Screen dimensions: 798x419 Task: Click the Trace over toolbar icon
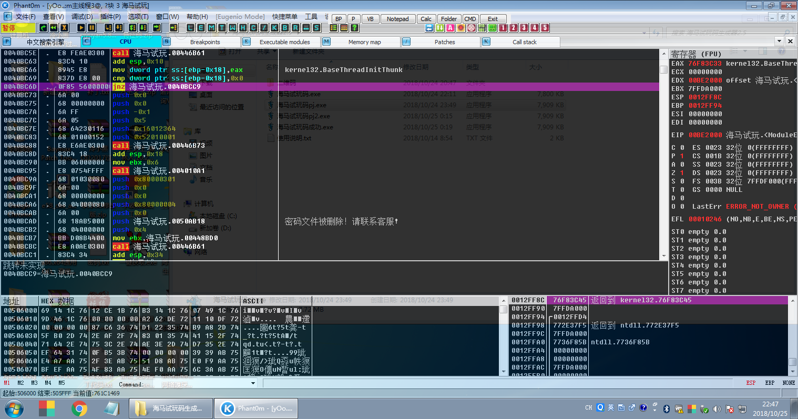143,27
